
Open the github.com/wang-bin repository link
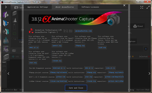[114, 77]
